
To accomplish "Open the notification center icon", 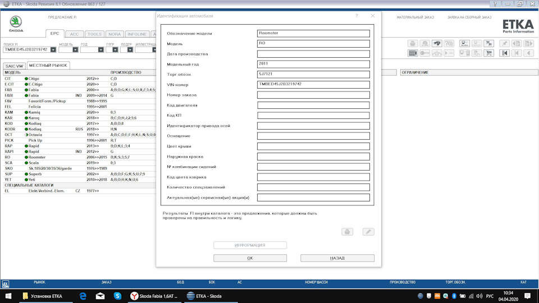I will pyautogui.click(x=527, y=296).
